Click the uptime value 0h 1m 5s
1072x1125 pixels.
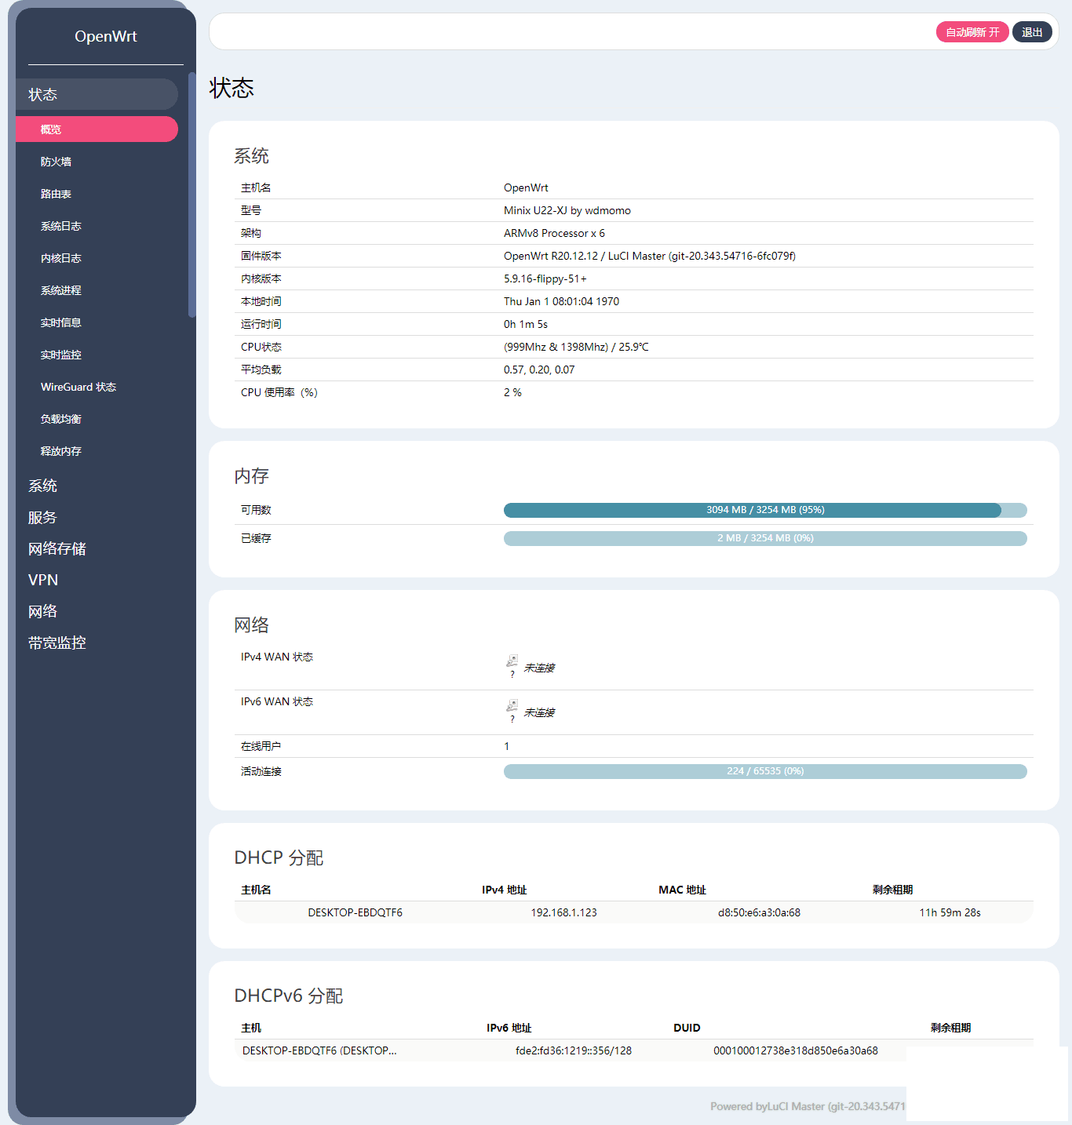[526, 324]
